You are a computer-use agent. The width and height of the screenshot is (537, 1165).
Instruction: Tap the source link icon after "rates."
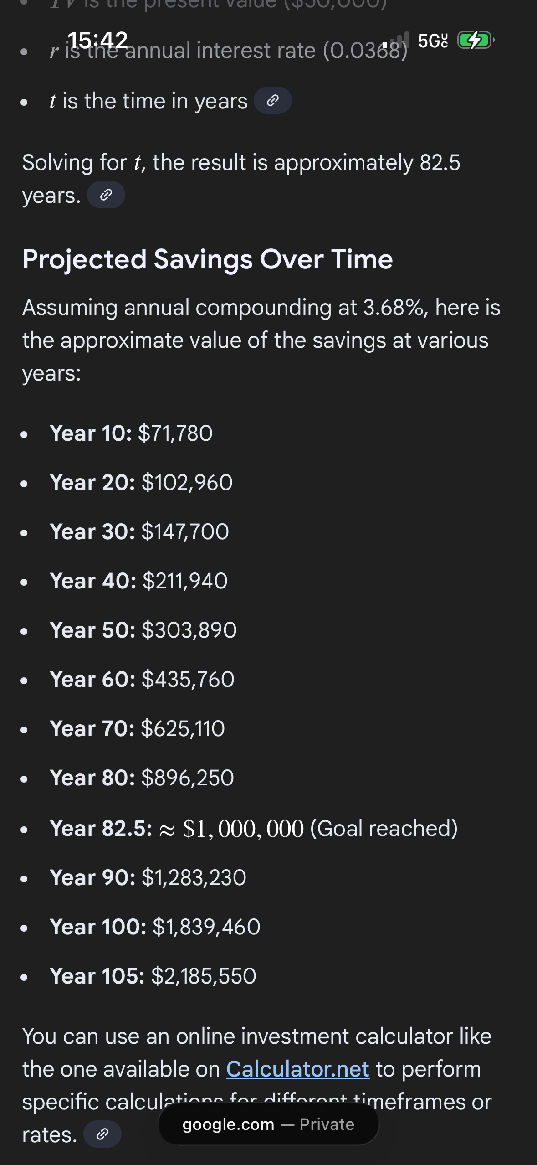coord(102,1134)
